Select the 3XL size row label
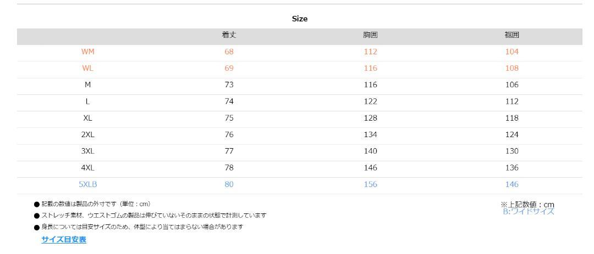Image resolution: width=594 pixels, height=254 pixels. (x=88, y=151)
